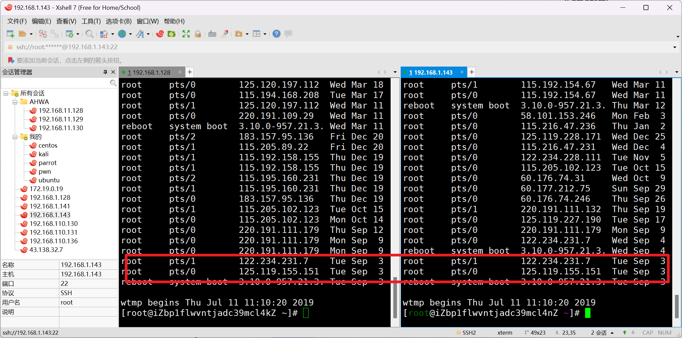
Task: Open the 选项卡(B) menu
Action: (x=119, y=21)
